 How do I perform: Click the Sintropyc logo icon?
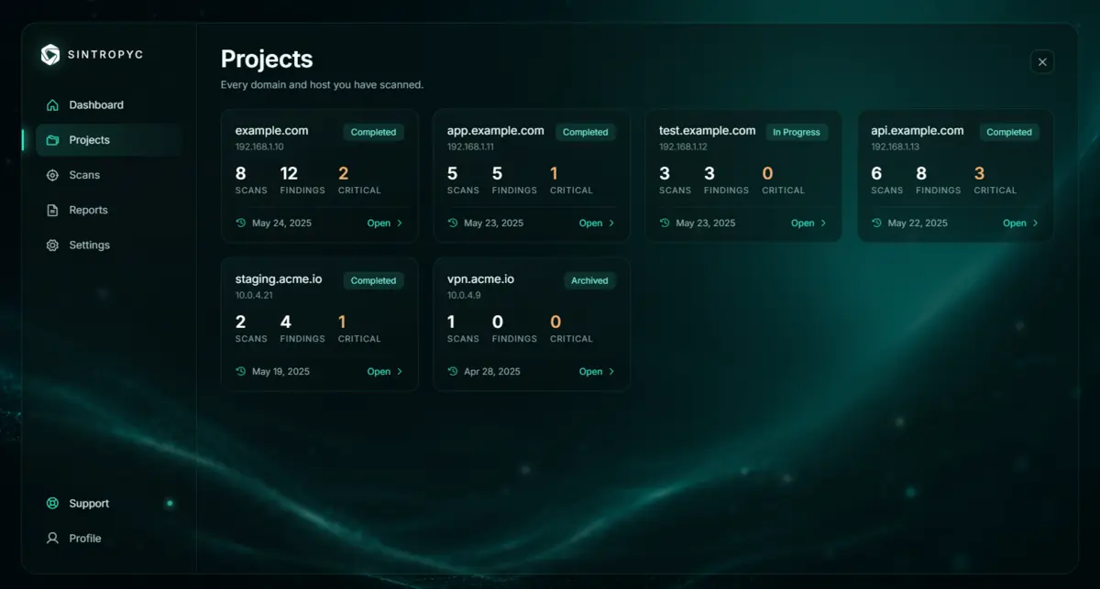[x=50, y=55]
